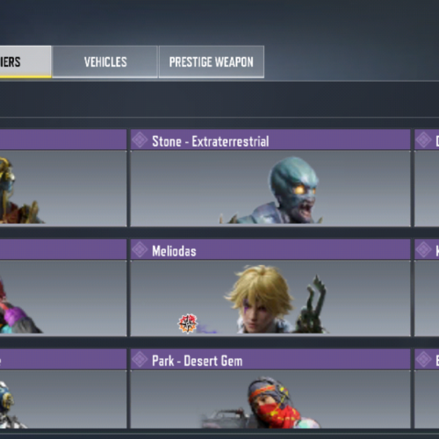Screen dimensions: 439x439
Task: Select the Park red-masked character portrait
Action: click(272, 402)
